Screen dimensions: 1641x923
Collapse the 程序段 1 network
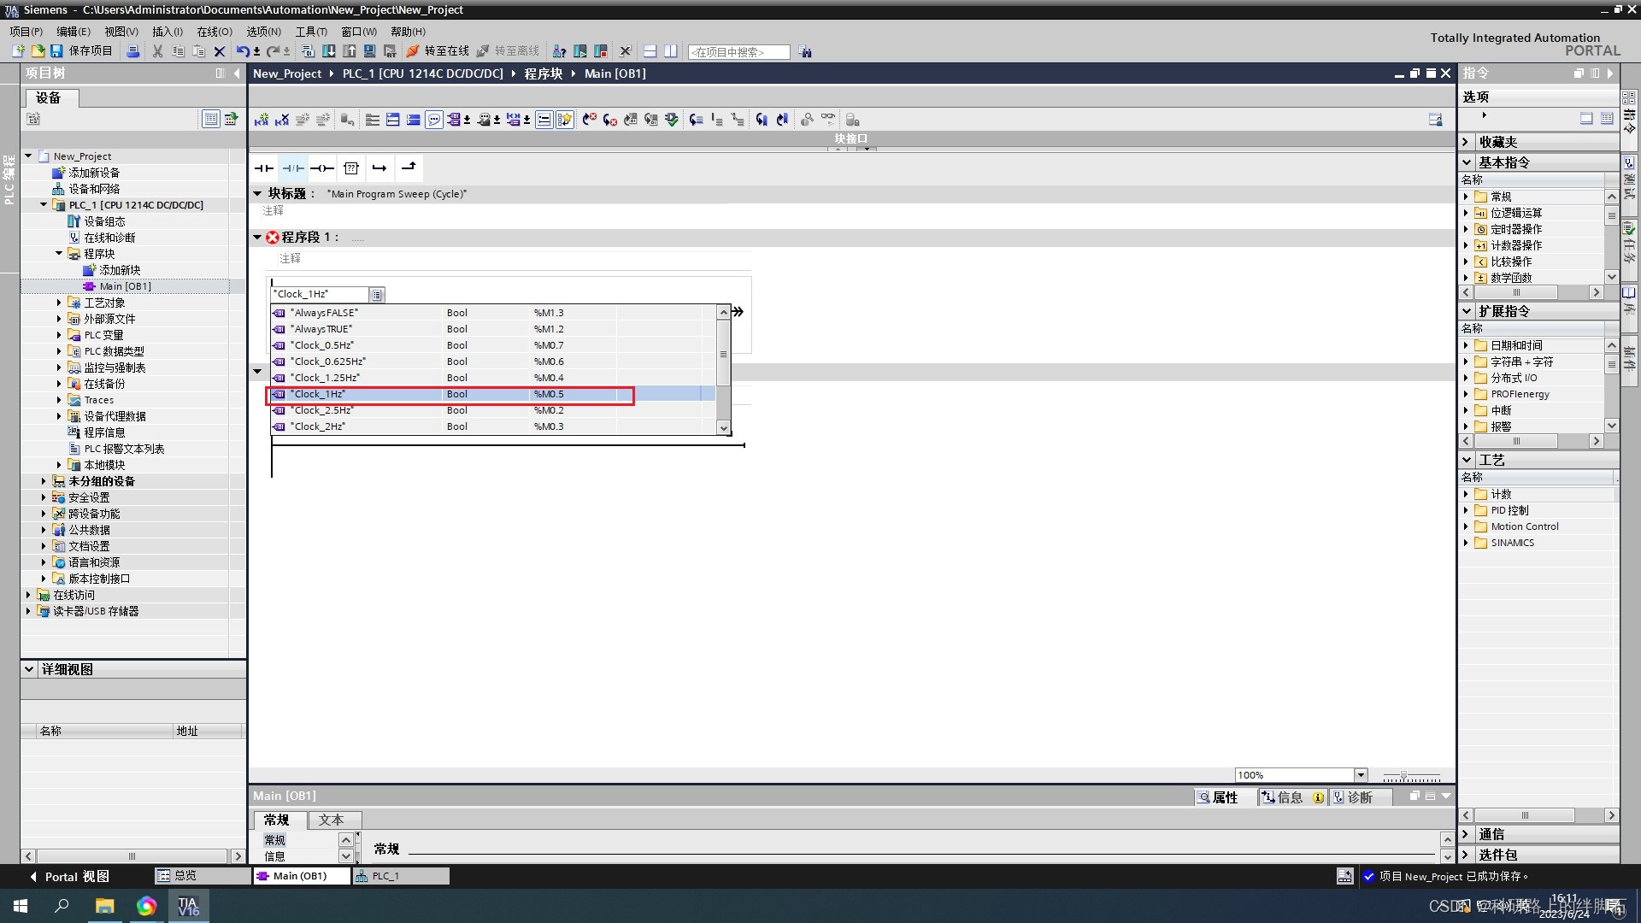257,237
